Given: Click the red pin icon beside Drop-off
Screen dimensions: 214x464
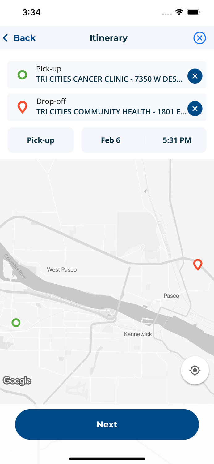Looking at the screenshot, I should coord(22,107).
